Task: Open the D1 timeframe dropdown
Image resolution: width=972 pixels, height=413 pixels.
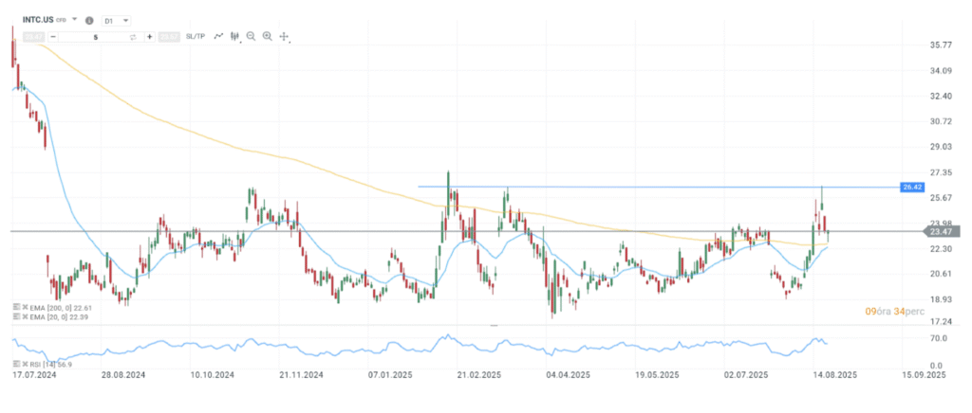Action: tap(115, 19)
